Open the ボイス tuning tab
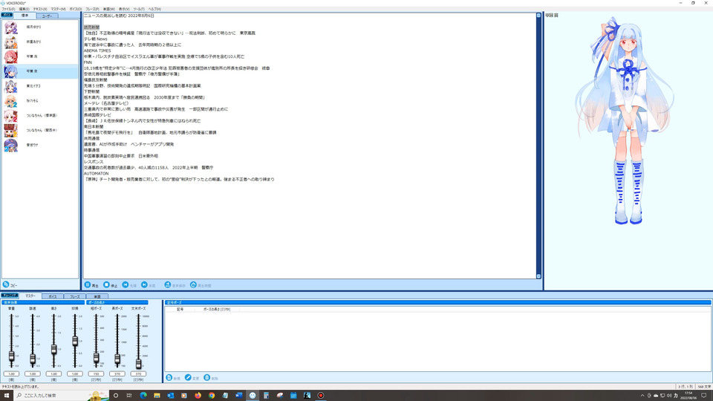 point(53,296)
